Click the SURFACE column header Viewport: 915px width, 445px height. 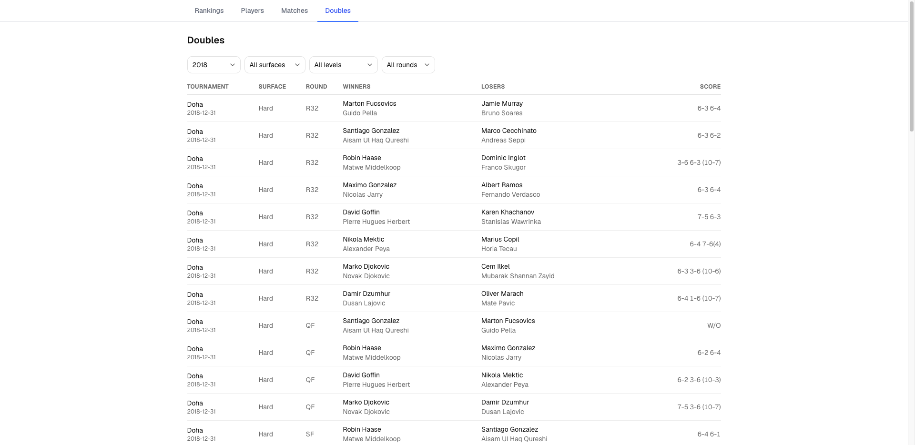coord(272,87)
